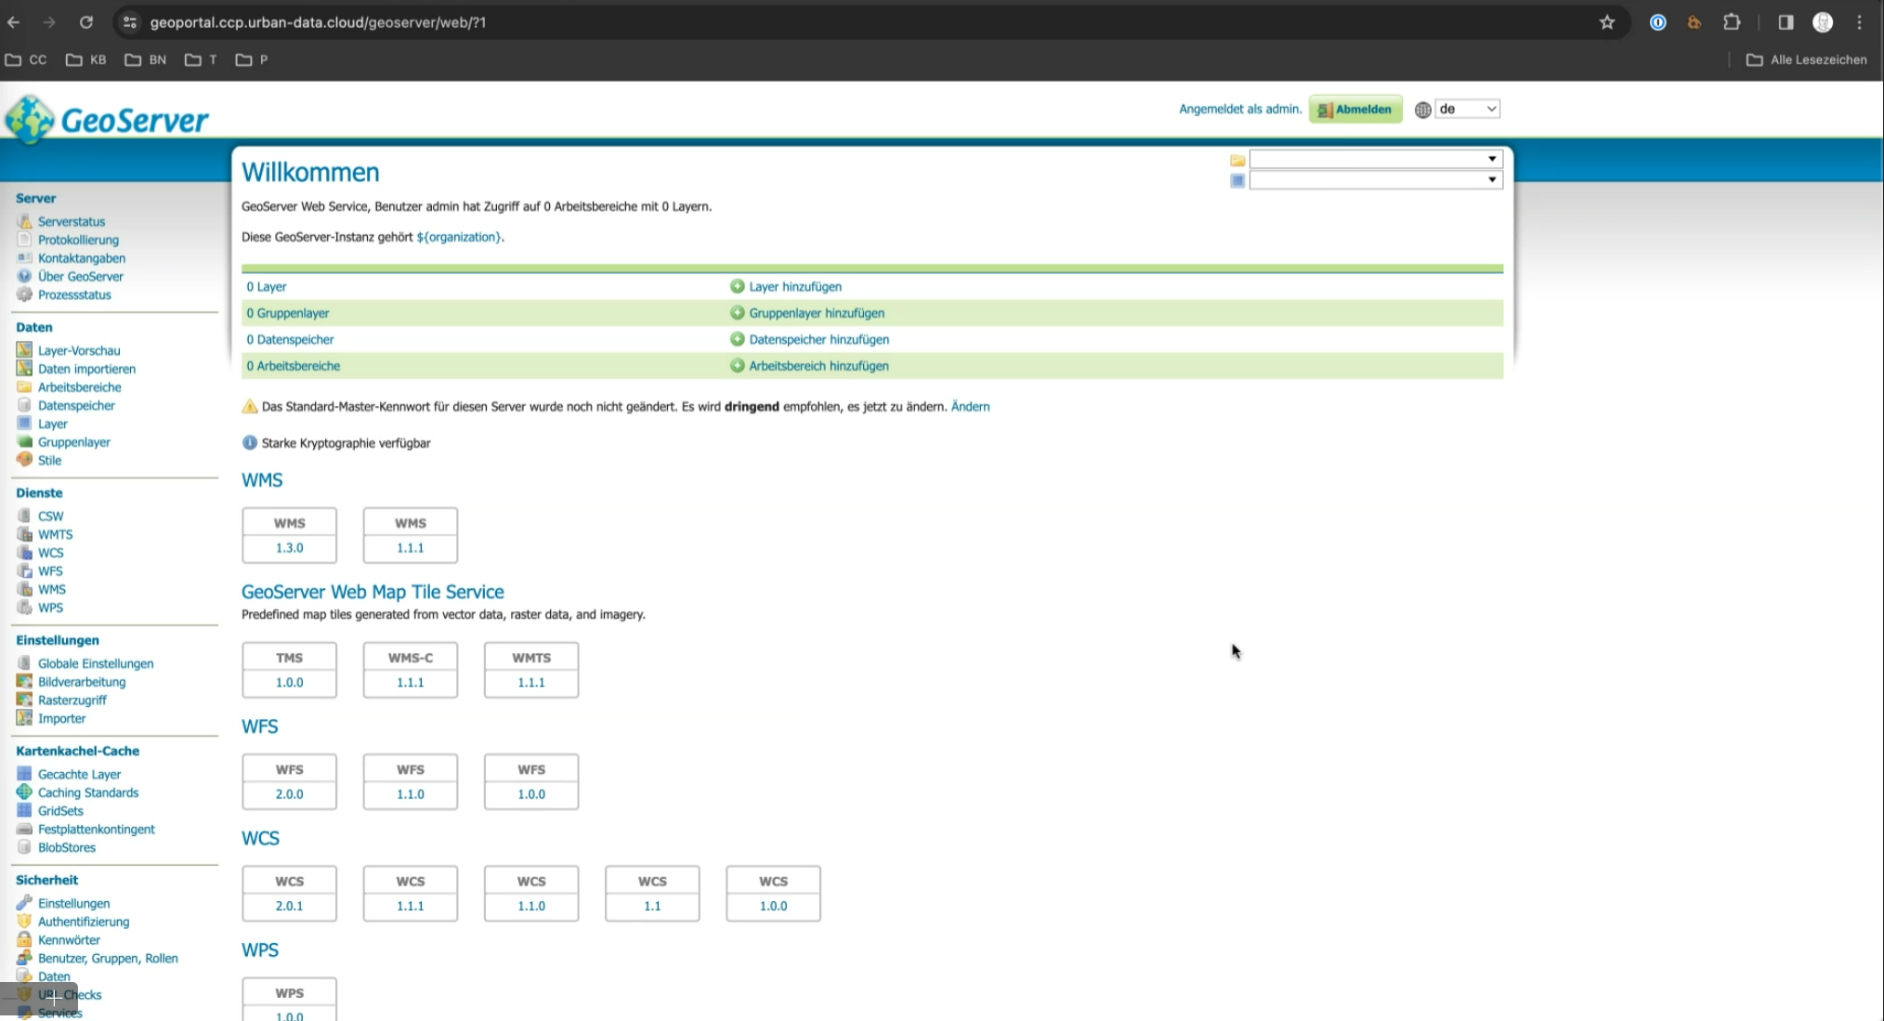Click the green plus icon beside Layer hinzufügen
This screenshot has height=1021, width=1884.
click(738, 286)
